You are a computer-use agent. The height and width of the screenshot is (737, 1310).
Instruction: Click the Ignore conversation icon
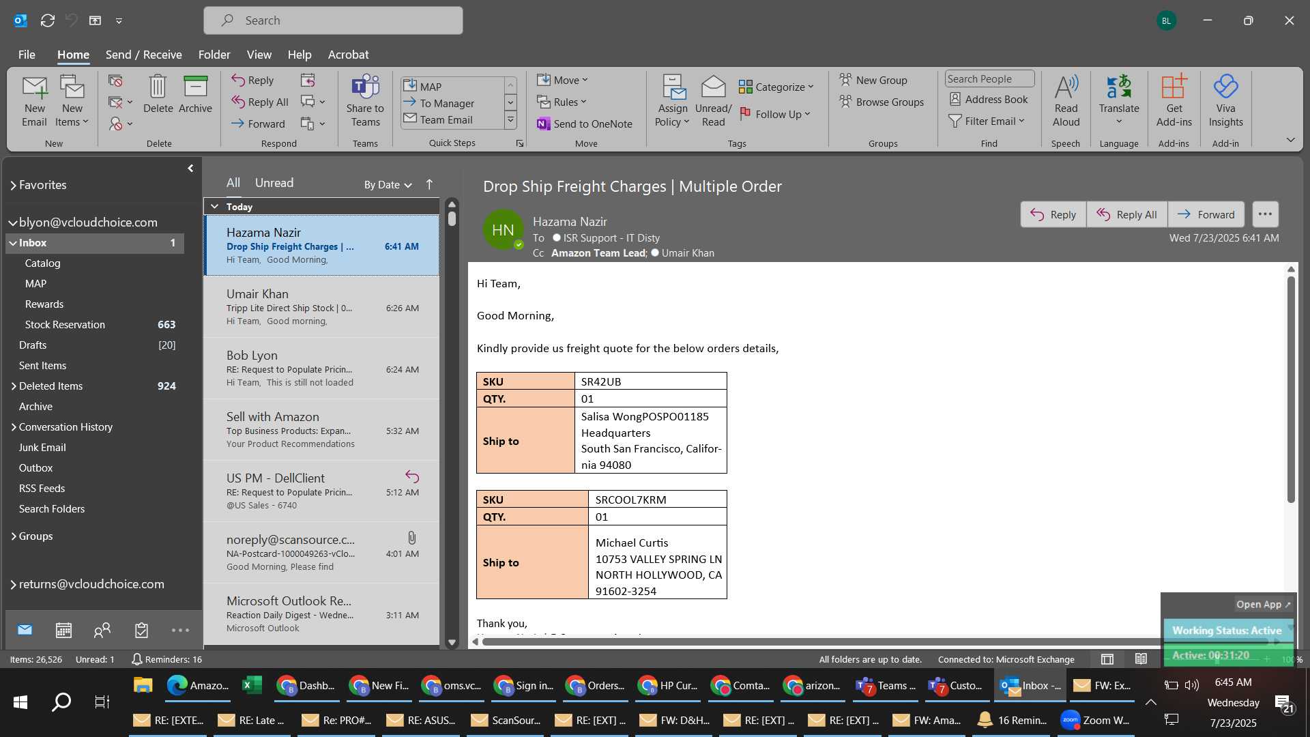point(115,81)
